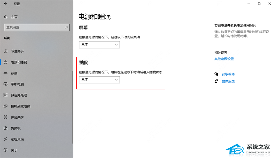Click the person icon beside 提供反馈
The image size is (275, 158).
[x=216, y=81]
